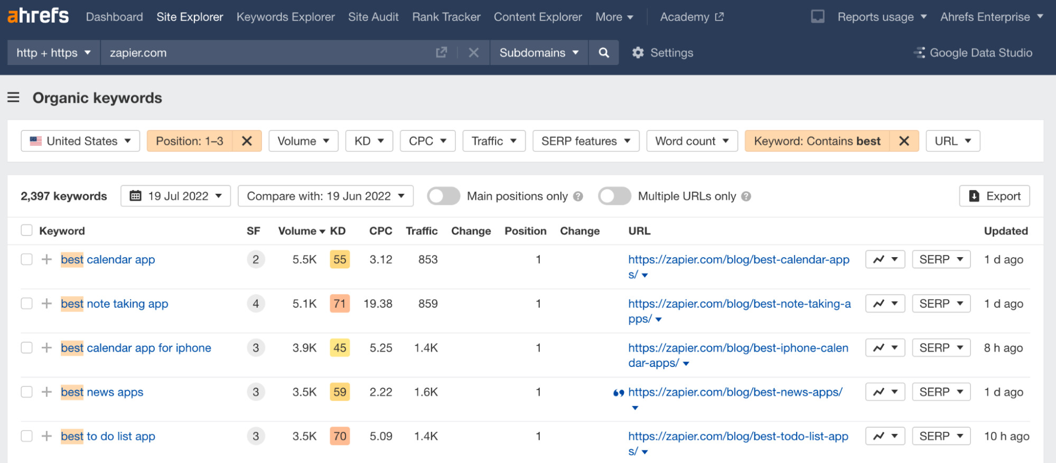Screen dimensions: 1056x463
Task: Open Rank Tracker from top navigation
Action: click(x=446, y=17)
